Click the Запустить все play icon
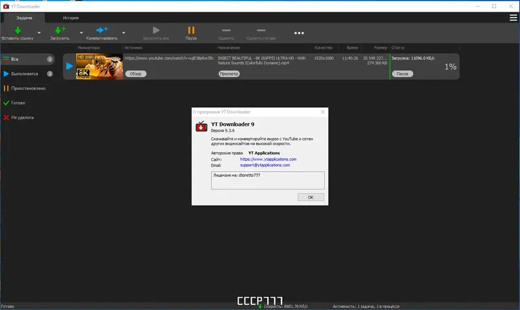The width and height of the screenshot is (520, 310). click(x=156, y=30)
